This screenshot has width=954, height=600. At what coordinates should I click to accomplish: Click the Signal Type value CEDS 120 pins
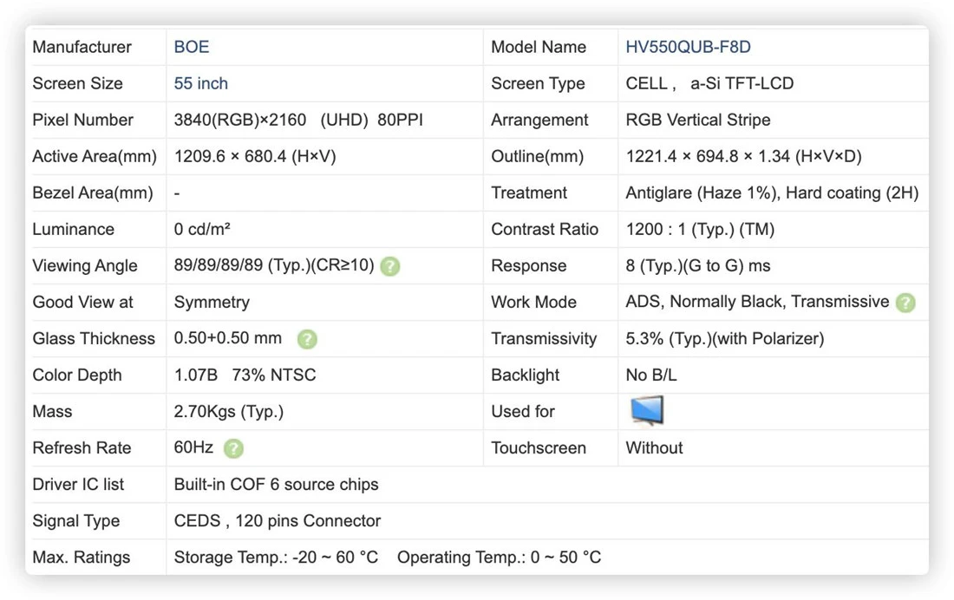pos(278,521)
